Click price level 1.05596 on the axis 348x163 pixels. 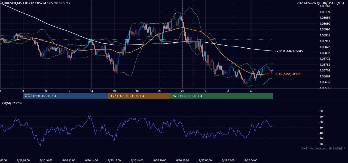[x=325, y=88]
